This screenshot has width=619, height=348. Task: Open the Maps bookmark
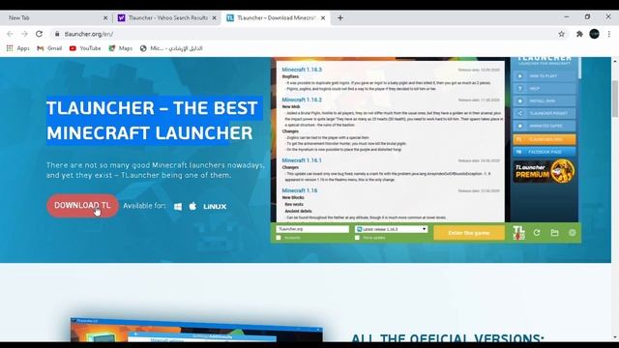point(120,48)
